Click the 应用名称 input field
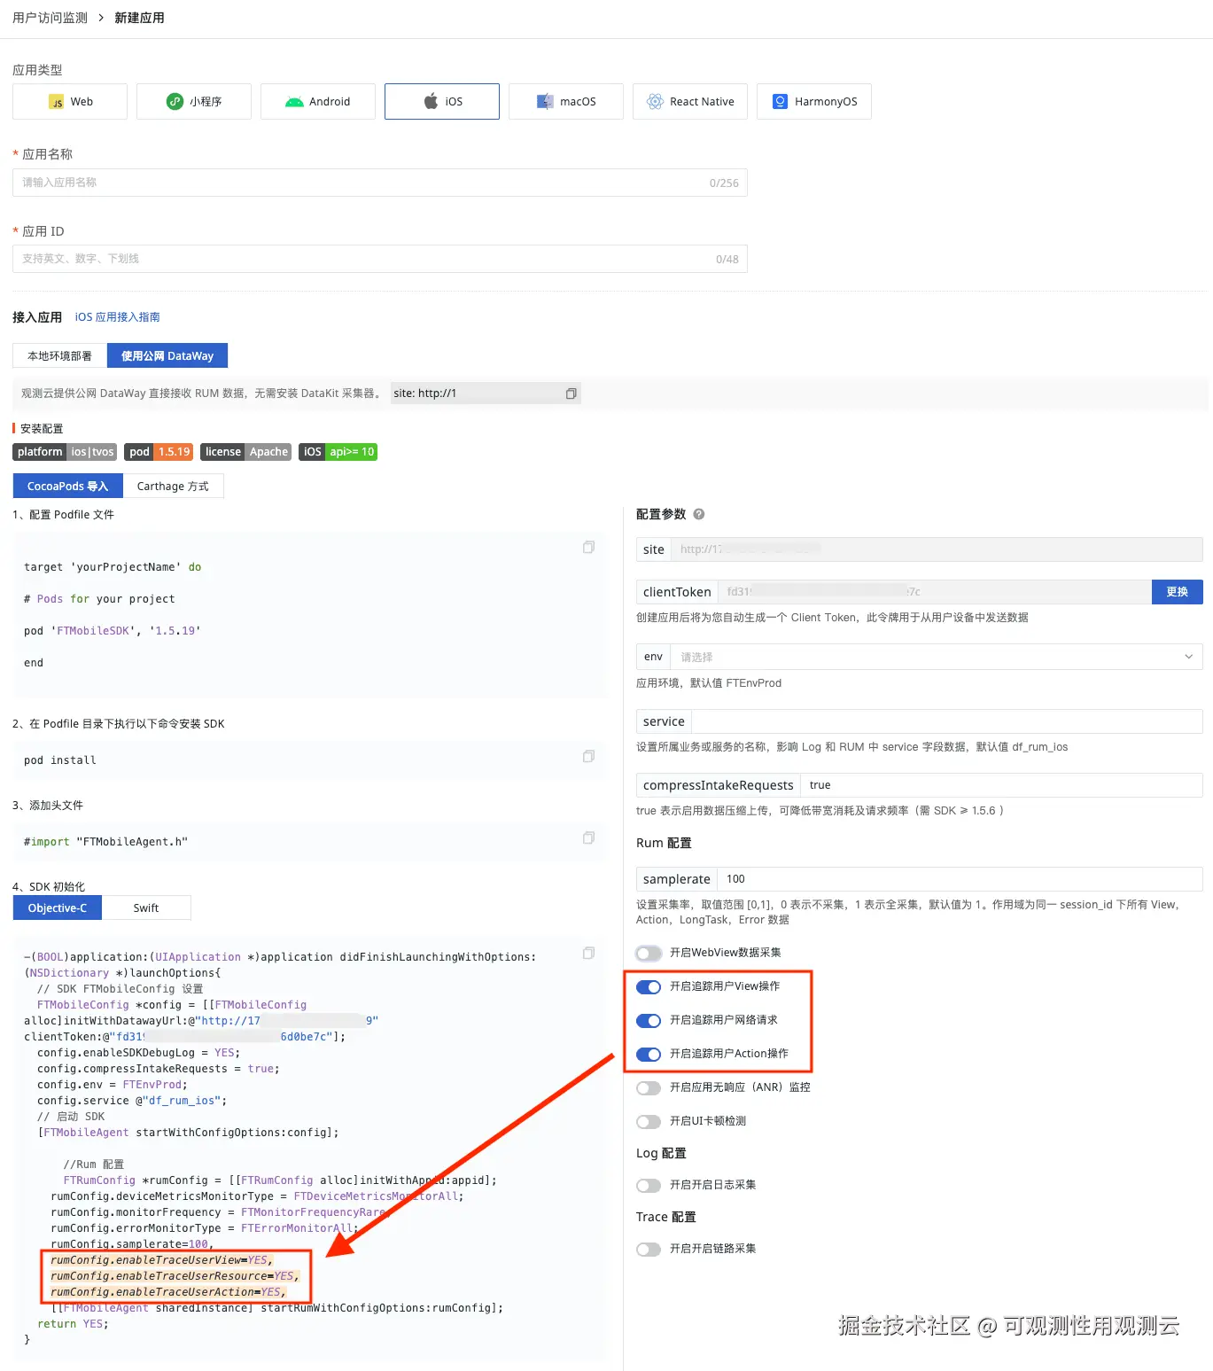The image size is (1213, 1371). click(x=380, y=183)
